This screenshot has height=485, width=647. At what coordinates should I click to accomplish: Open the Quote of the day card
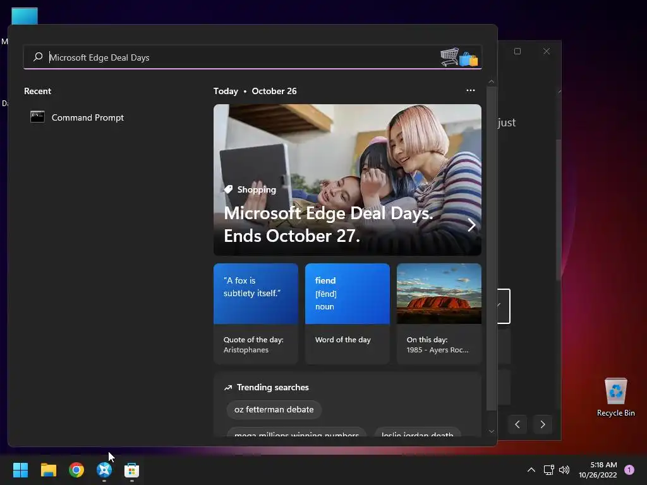(256, 313)
